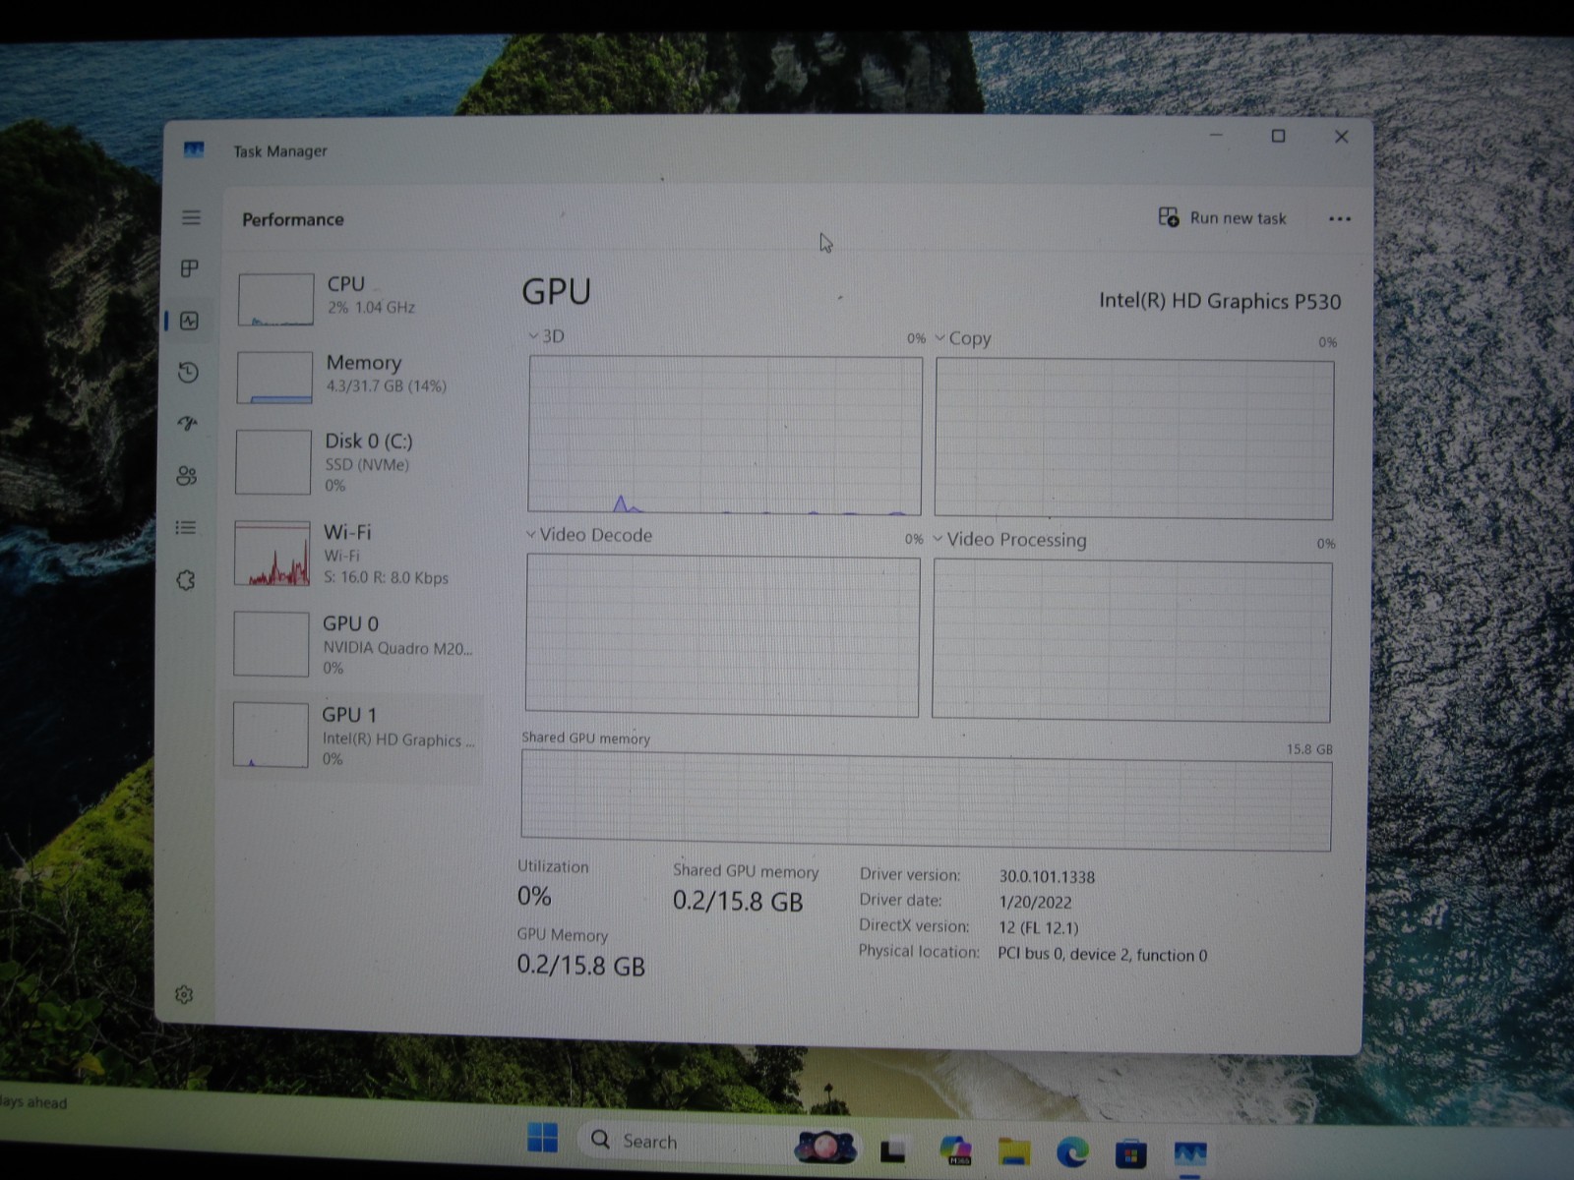Click PCI bus 0 physical location value

coord(1102,954)
